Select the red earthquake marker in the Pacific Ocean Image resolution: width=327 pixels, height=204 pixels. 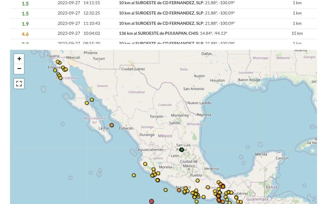pos(152,201)
